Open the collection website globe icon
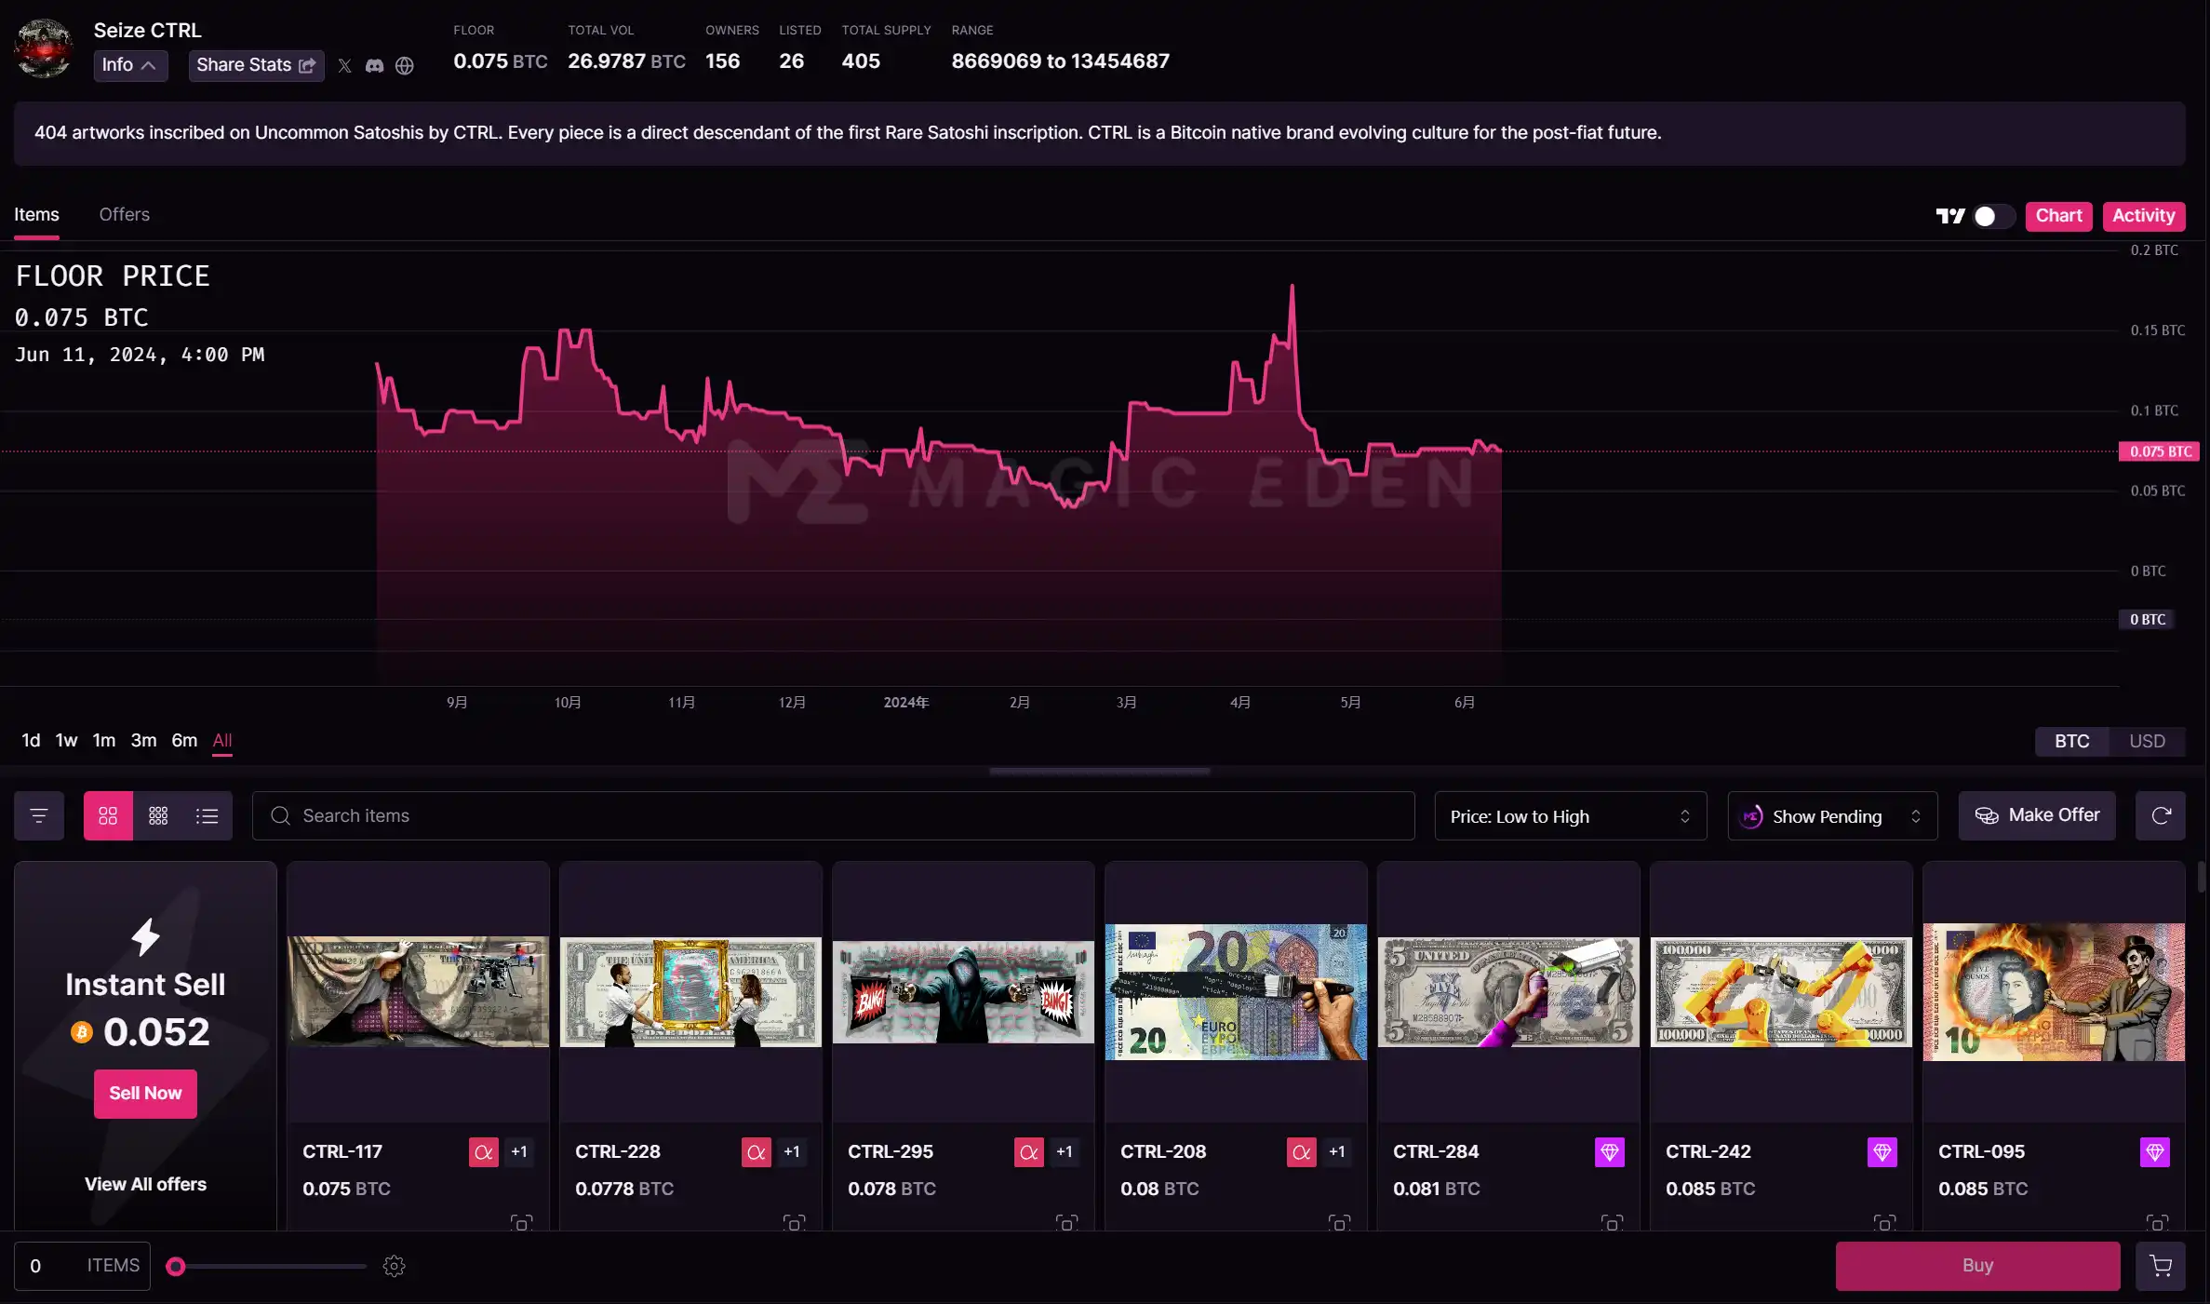 [404, 66]
